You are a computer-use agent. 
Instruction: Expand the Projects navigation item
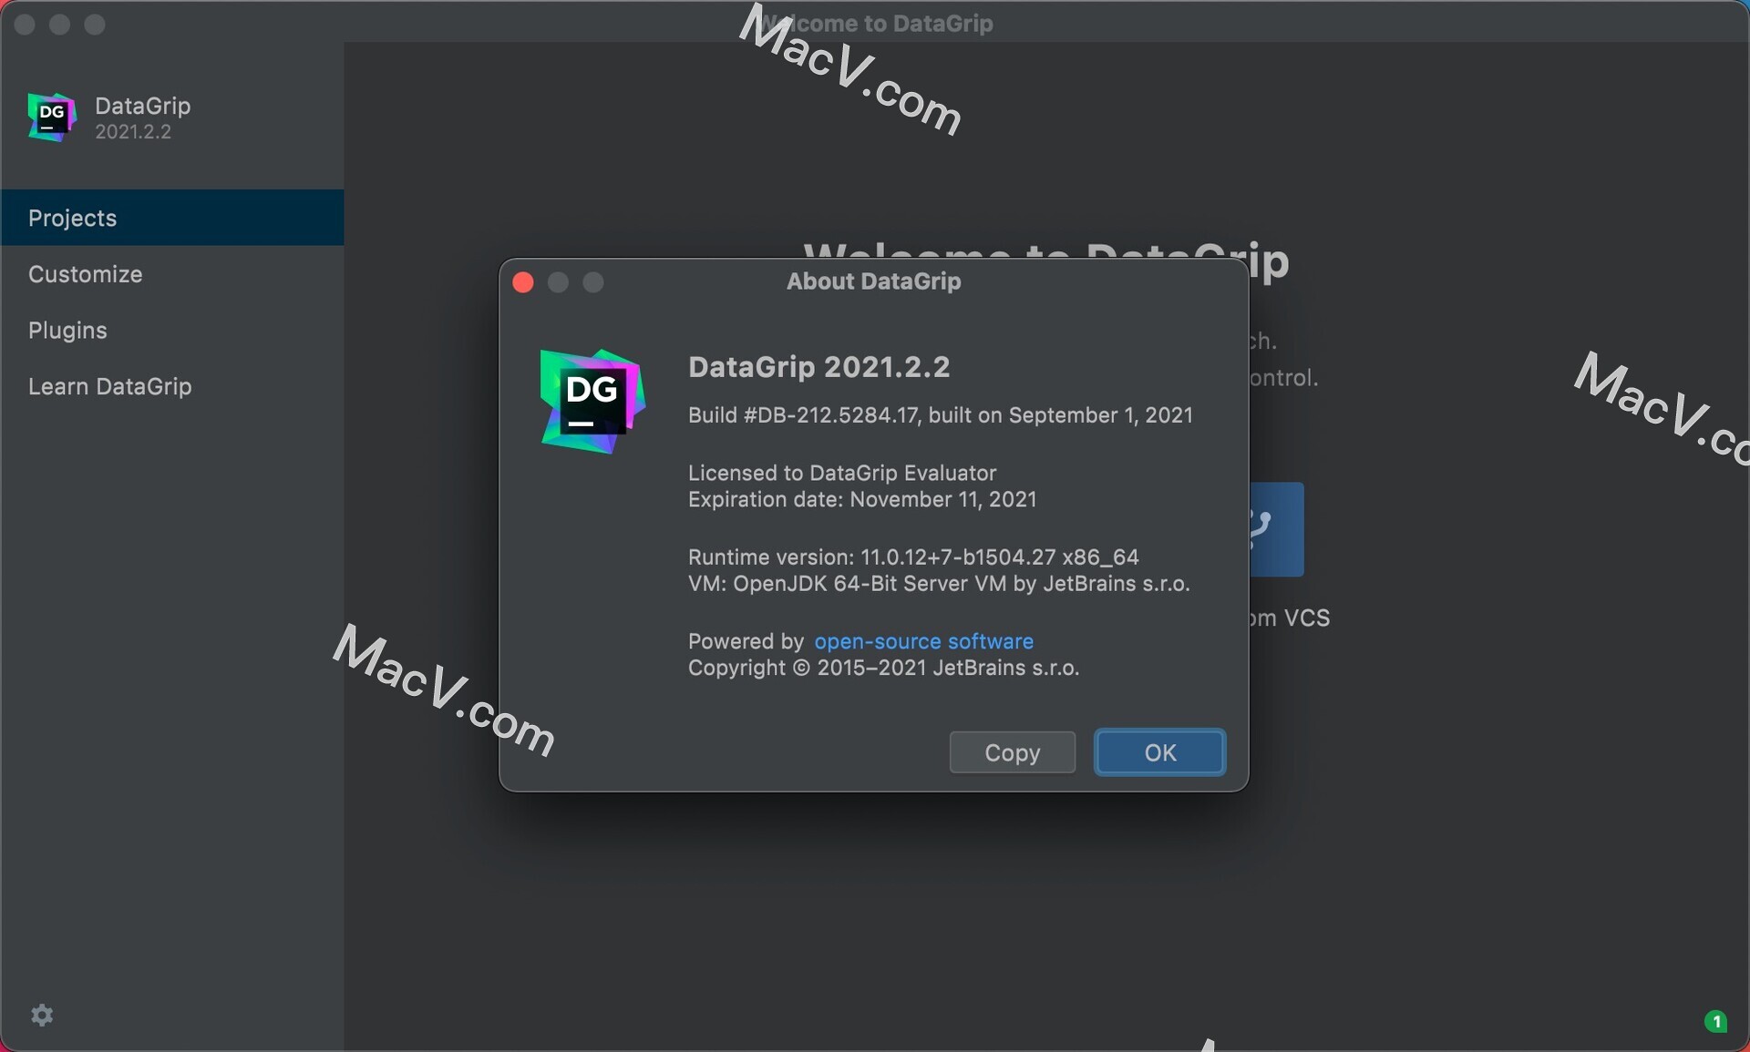point(73,216)
